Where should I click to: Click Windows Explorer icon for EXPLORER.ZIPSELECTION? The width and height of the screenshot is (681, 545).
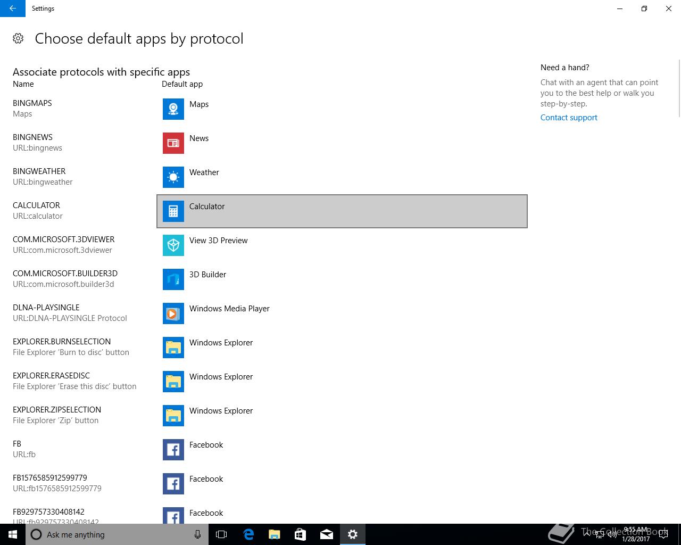173,416
